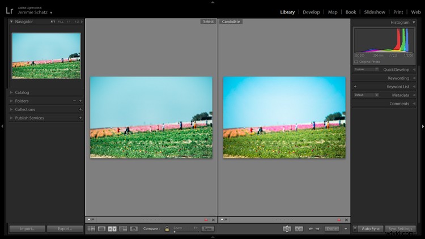The height and width of the screenshot is (239, 425).
Task: Mark Candidate photo as rejected
Action: click(226, 220)
